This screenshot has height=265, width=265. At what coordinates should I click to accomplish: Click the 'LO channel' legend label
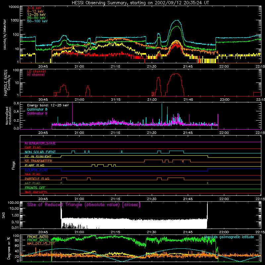(36, 71)
